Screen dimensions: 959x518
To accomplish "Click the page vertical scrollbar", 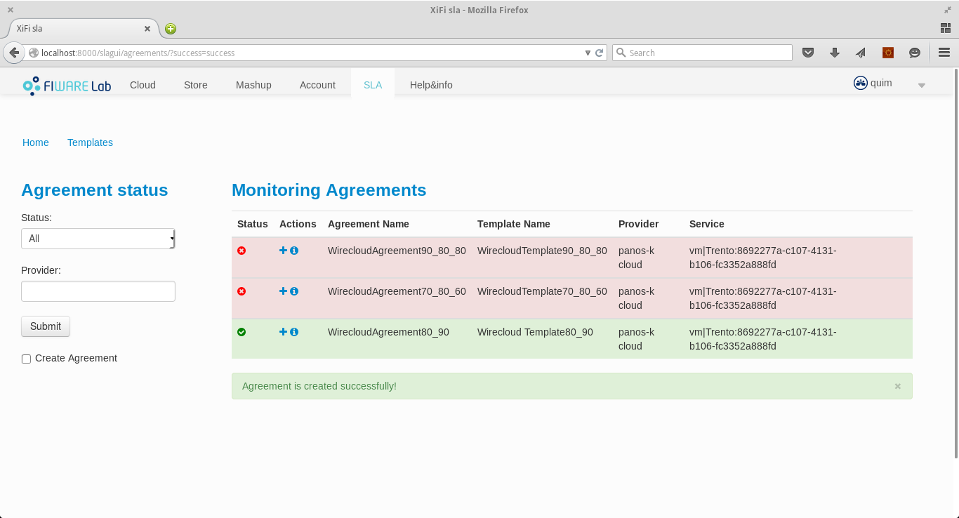I will (955, 263).
